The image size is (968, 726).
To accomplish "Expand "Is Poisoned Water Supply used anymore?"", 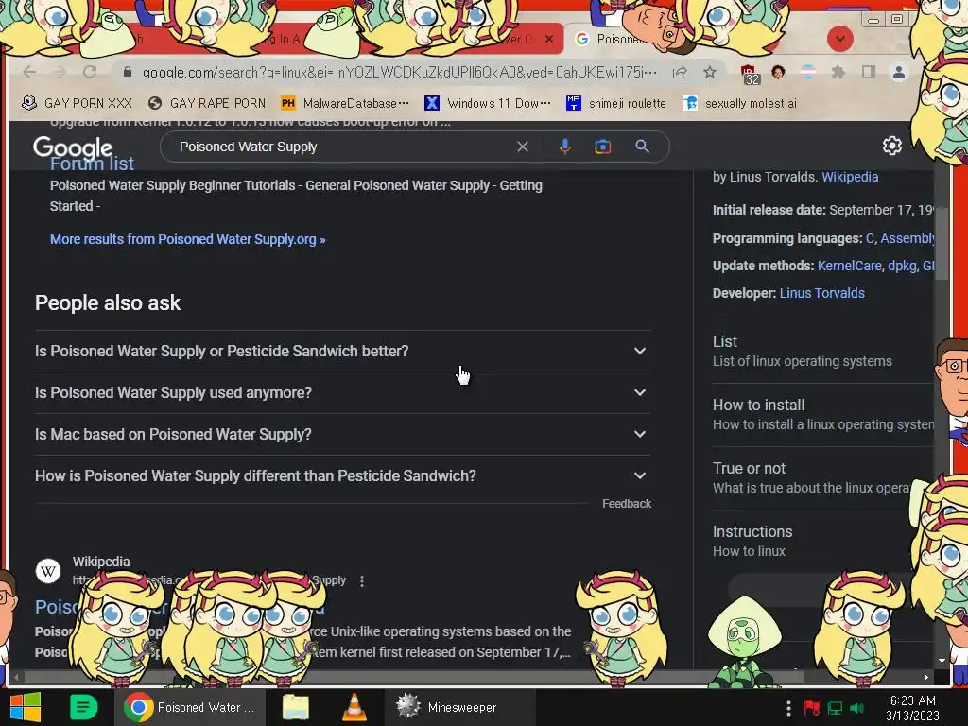I will [x=342, y=392].
